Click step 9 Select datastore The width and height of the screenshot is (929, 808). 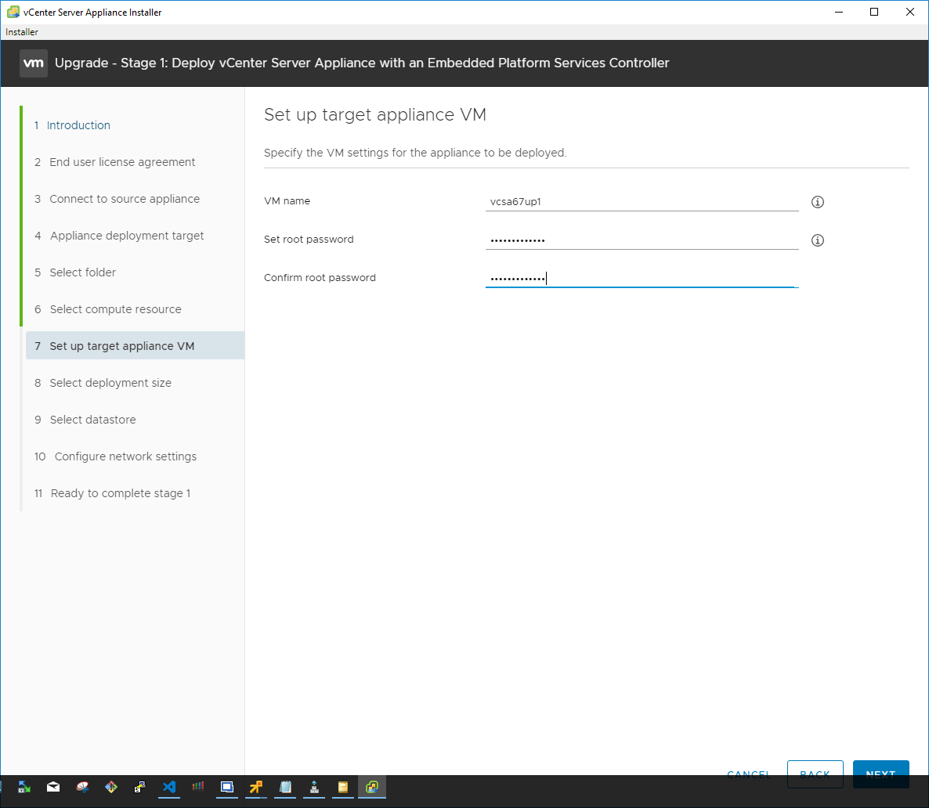coord(85,420)
